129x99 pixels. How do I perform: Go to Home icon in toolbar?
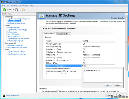tap(23, 10)
